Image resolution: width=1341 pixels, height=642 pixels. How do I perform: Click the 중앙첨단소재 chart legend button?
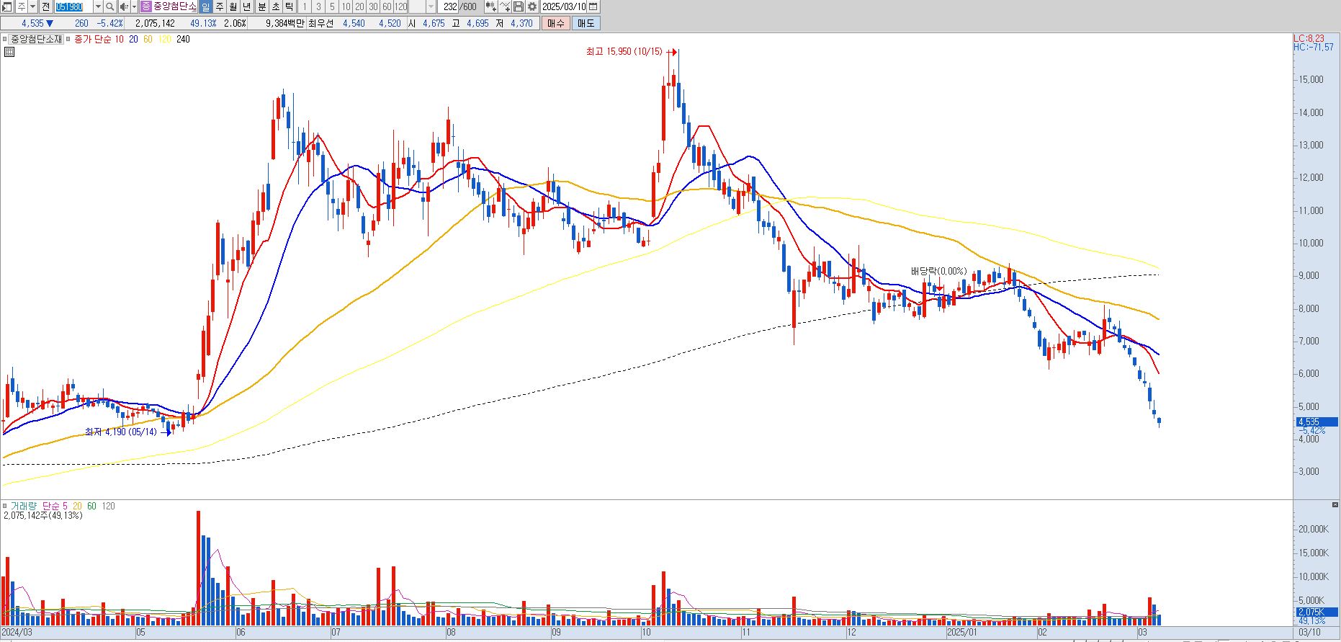(x=36, y=39)
